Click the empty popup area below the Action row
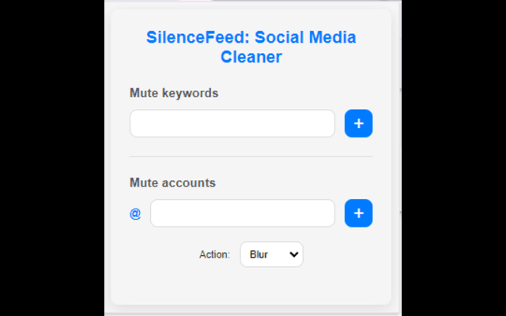Screen dimensions: 506x316 251,286
